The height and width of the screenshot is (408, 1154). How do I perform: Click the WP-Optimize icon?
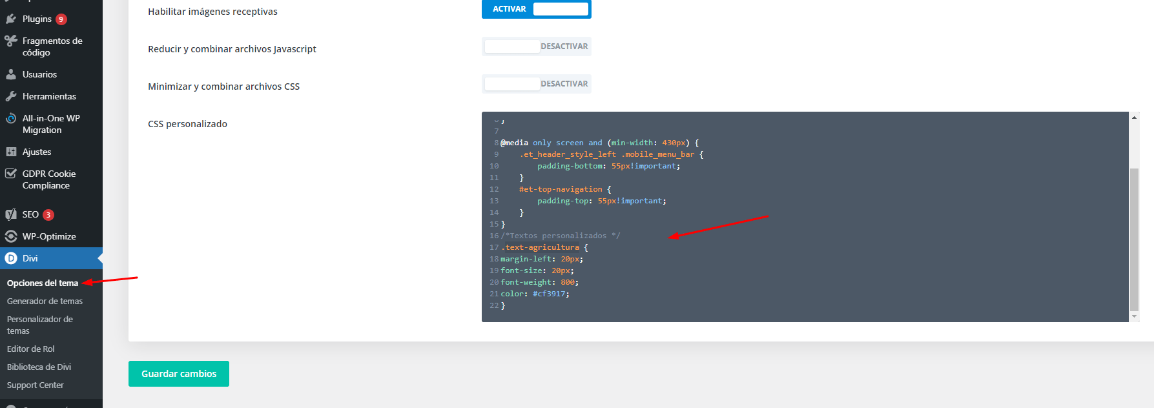point(11,236)
